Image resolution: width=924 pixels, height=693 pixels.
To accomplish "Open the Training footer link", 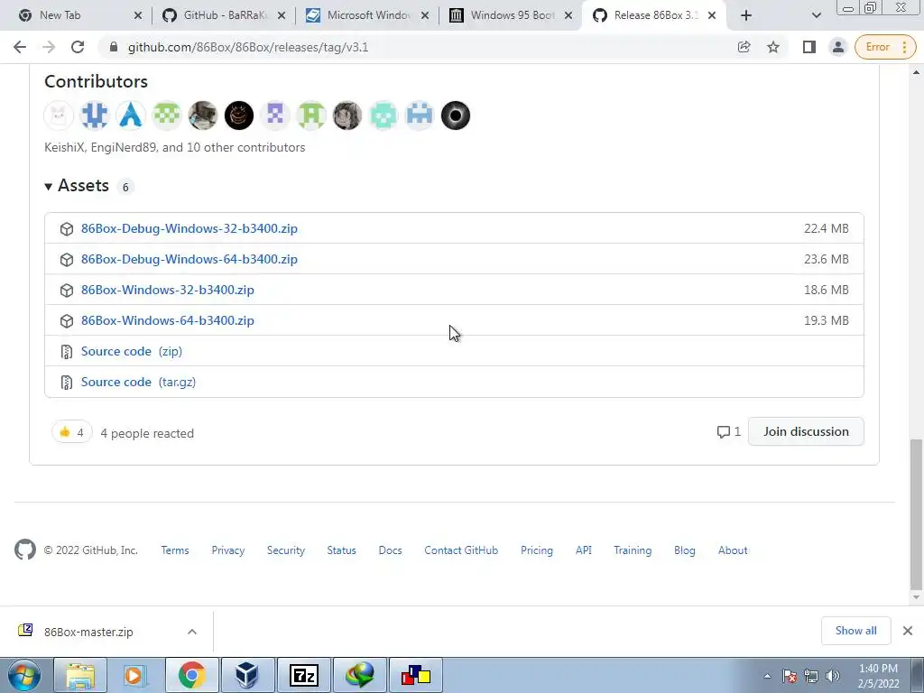I will coord(633,550).
